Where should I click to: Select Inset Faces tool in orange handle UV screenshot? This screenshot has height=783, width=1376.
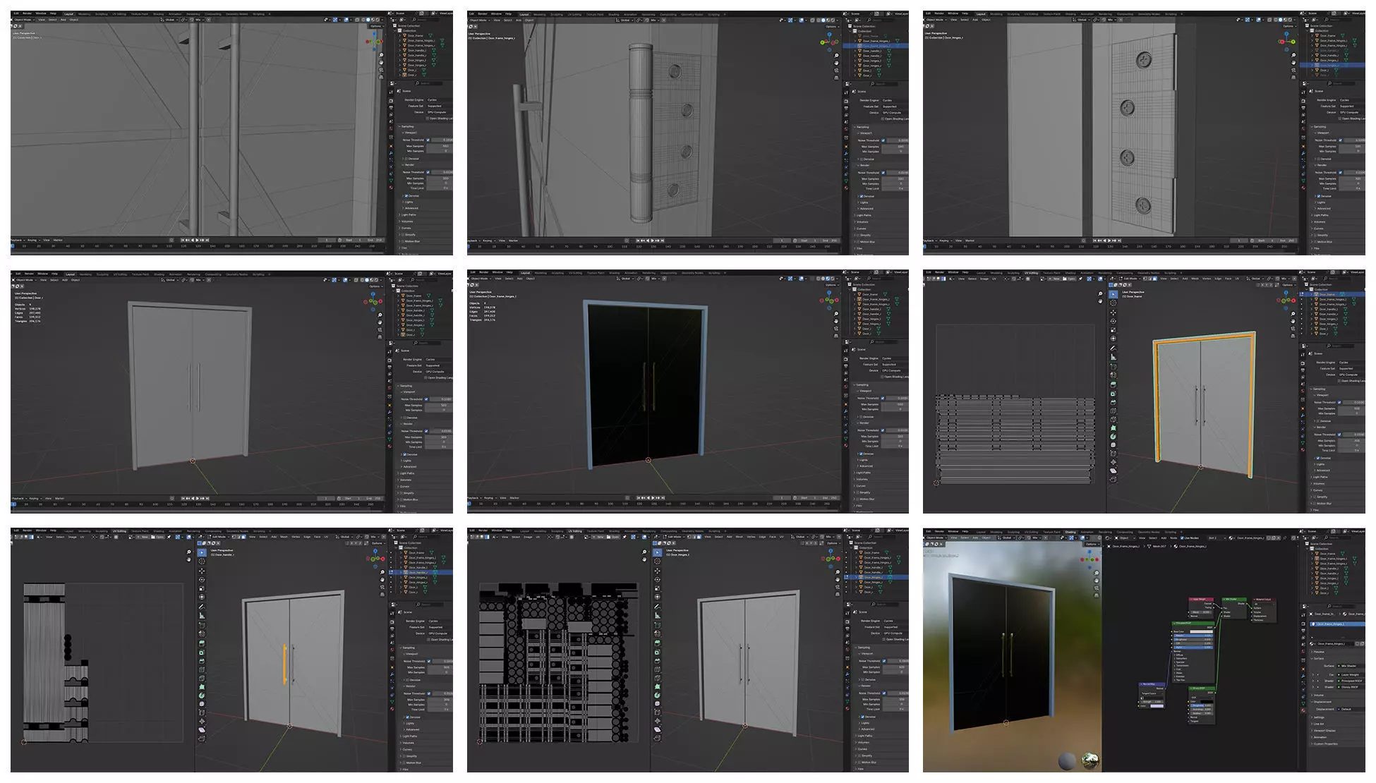[202, 652]
